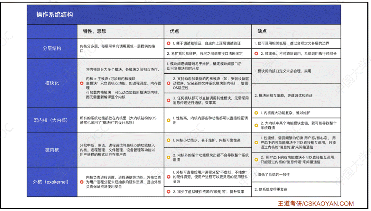Click the text 便于调试和验证,自底向上逐层调试验证
This screenshot has height=211, width=371.
(206, 43)
